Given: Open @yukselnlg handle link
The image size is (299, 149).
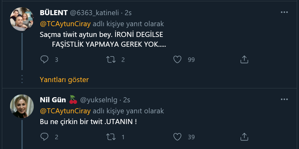Looking at the screenshot, I should tap(99, 100).
